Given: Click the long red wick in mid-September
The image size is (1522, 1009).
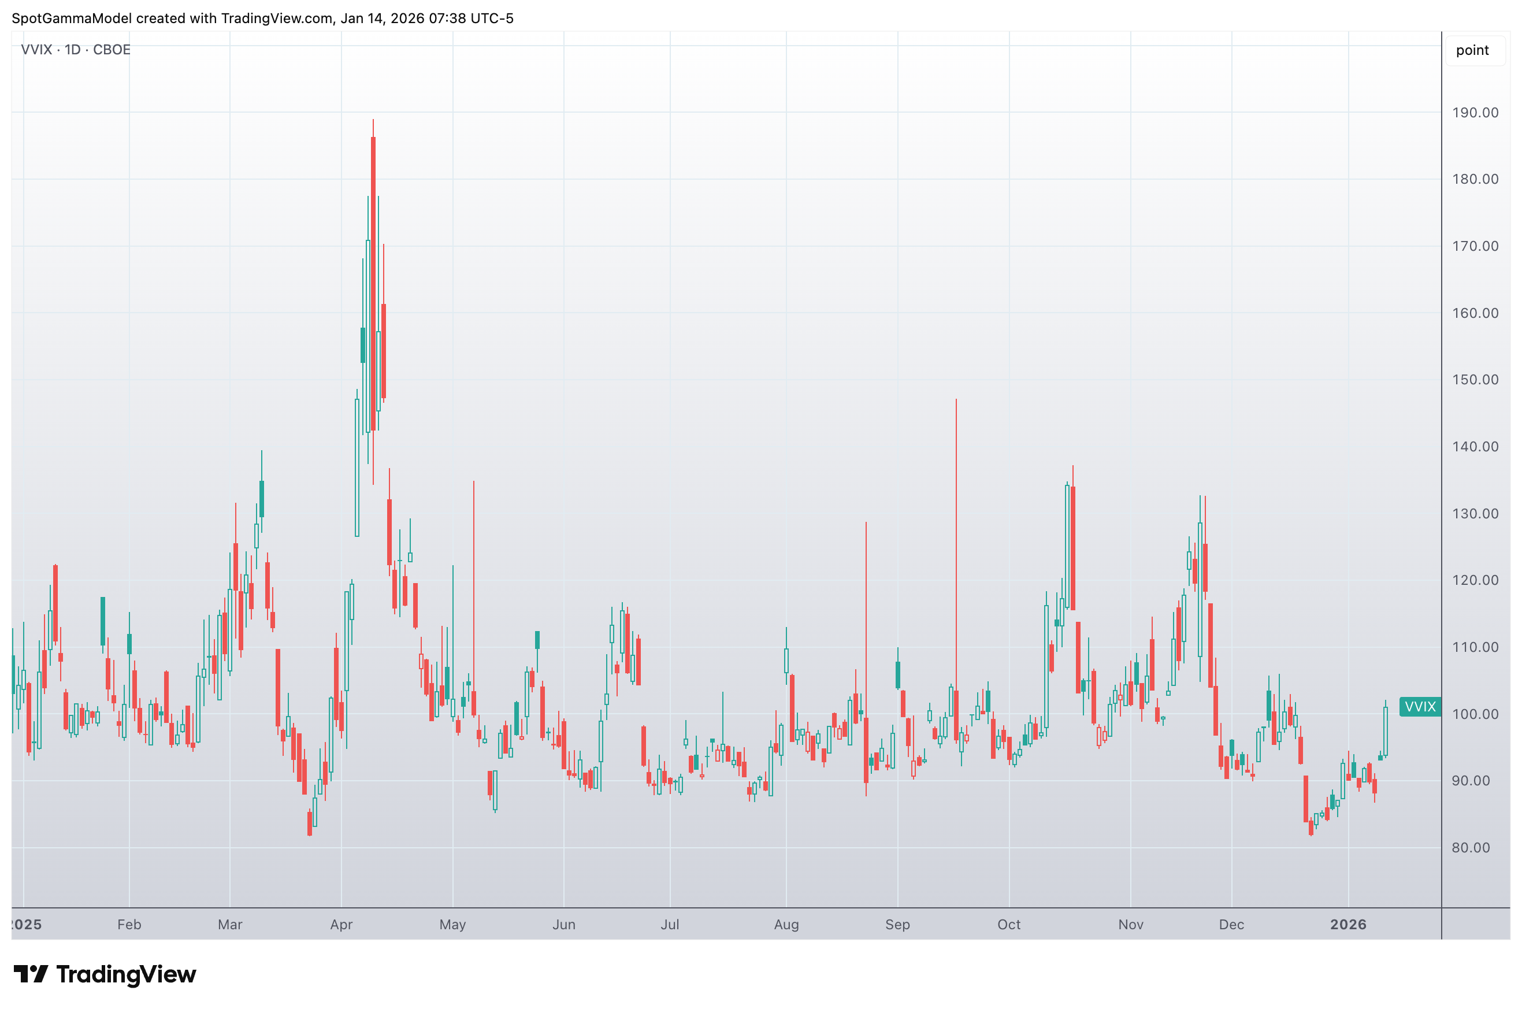Looking at the screenshot, I should 956,547.
